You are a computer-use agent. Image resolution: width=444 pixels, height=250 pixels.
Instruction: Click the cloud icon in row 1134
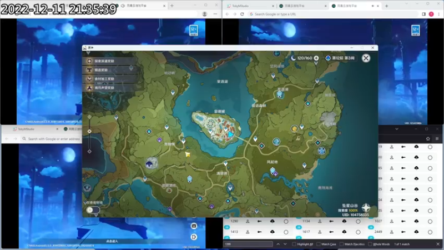click(x=344, y=221)
